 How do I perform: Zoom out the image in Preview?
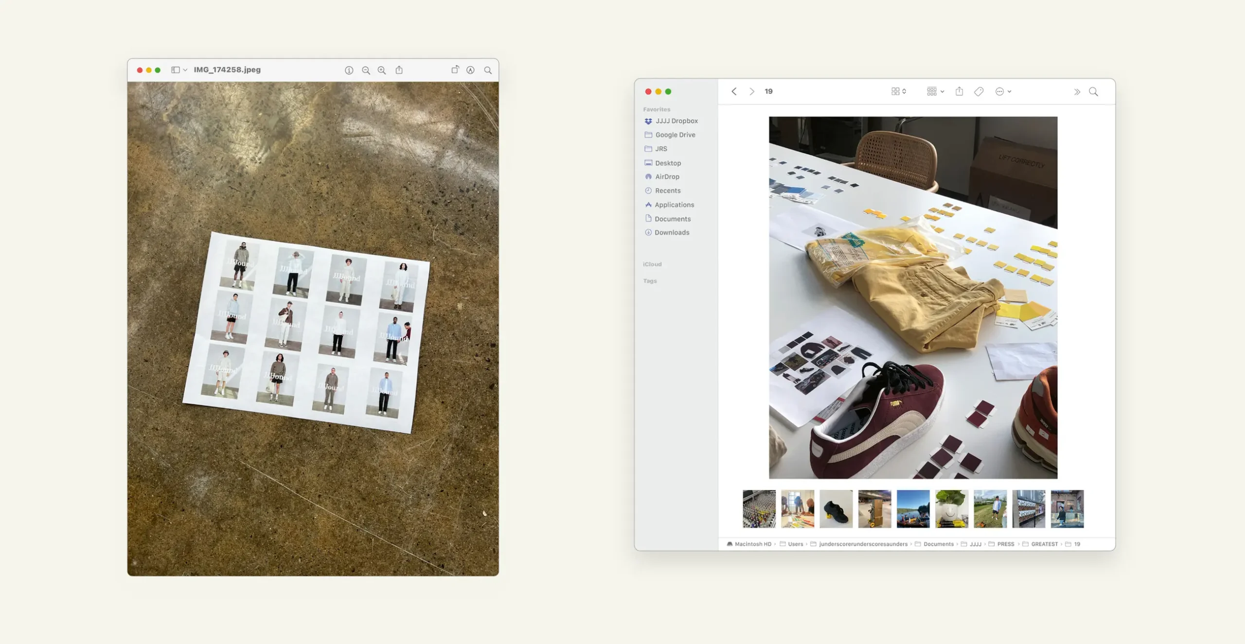click(x=366, y=70)
